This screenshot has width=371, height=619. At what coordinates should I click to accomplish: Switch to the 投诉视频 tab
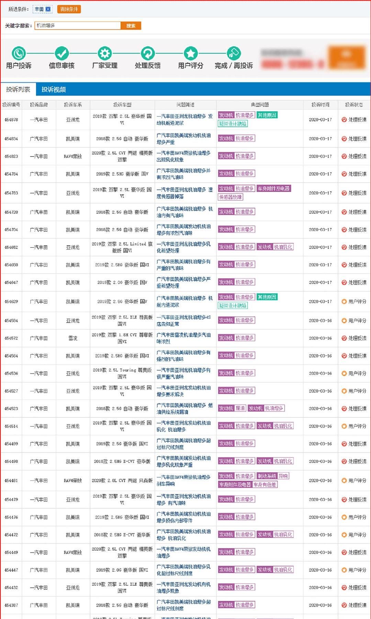(54, 89)
